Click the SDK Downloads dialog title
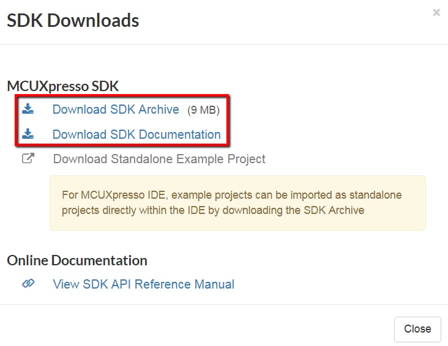The width and height of the screenshot is (448, 346). point(73,21)
